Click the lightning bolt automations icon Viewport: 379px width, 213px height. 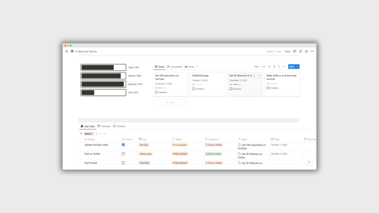[x=269, y=67]
